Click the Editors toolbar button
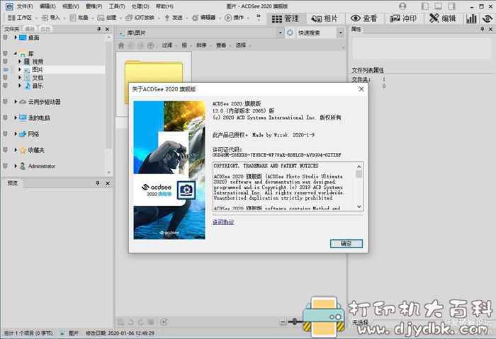 (x=204, y=18)
